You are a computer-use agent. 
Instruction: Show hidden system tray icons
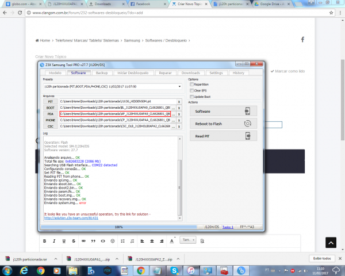(279, 271)
